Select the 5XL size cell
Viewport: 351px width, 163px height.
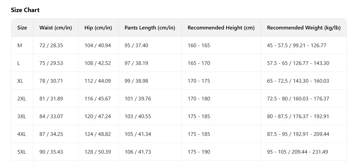pyautogui.click(x=21, y=152)
